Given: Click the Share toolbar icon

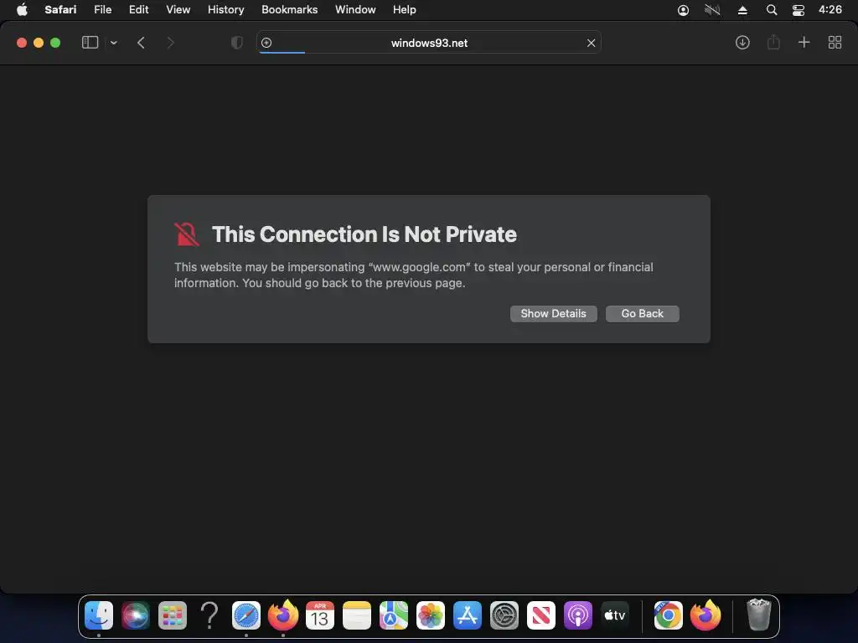Looking at the screenshot, I should [x=773, y=42].
